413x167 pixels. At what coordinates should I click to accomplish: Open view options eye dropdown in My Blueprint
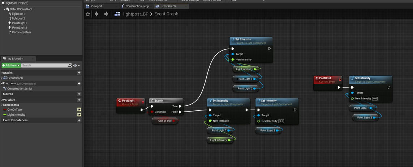pyautogui.click(x=77, y=66)
